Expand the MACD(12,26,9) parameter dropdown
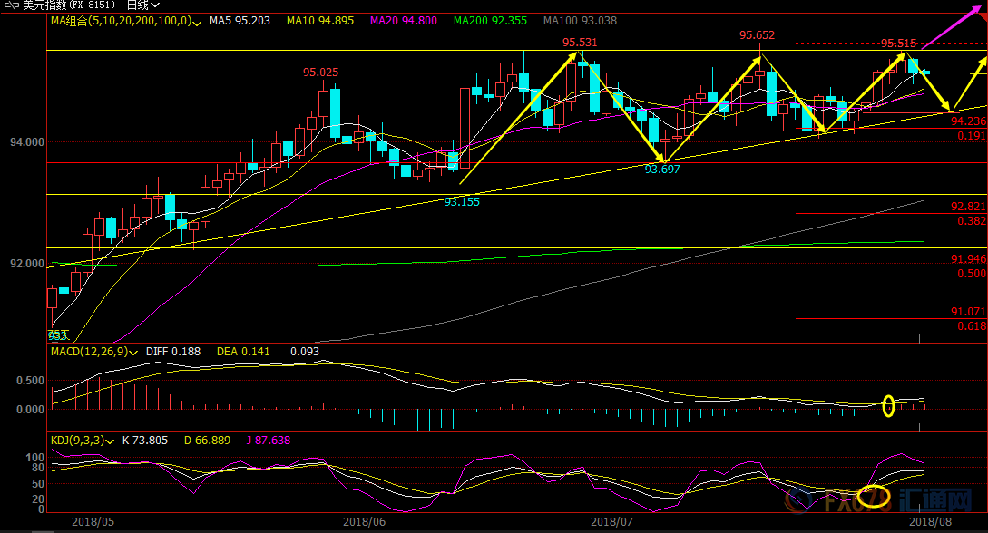Screen dimensions: 988x533 point(134,352)
